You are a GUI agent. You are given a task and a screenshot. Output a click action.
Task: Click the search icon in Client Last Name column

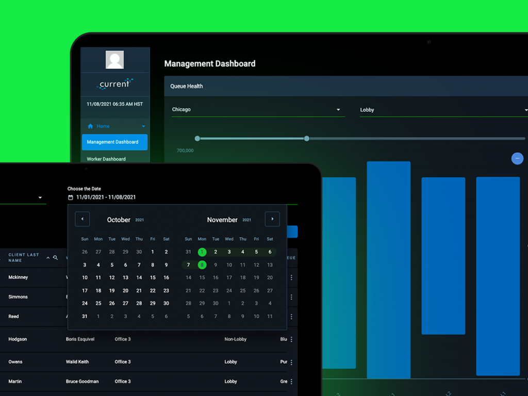click(56, 258)
